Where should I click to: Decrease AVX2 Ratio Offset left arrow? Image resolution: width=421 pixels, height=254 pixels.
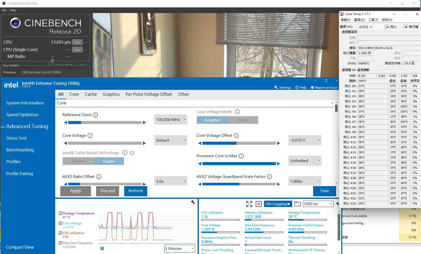click(x=65, y=184)
